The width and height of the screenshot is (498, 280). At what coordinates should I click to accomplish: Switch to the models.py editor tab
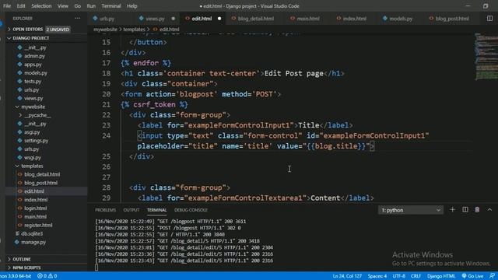tap(401, 19)
